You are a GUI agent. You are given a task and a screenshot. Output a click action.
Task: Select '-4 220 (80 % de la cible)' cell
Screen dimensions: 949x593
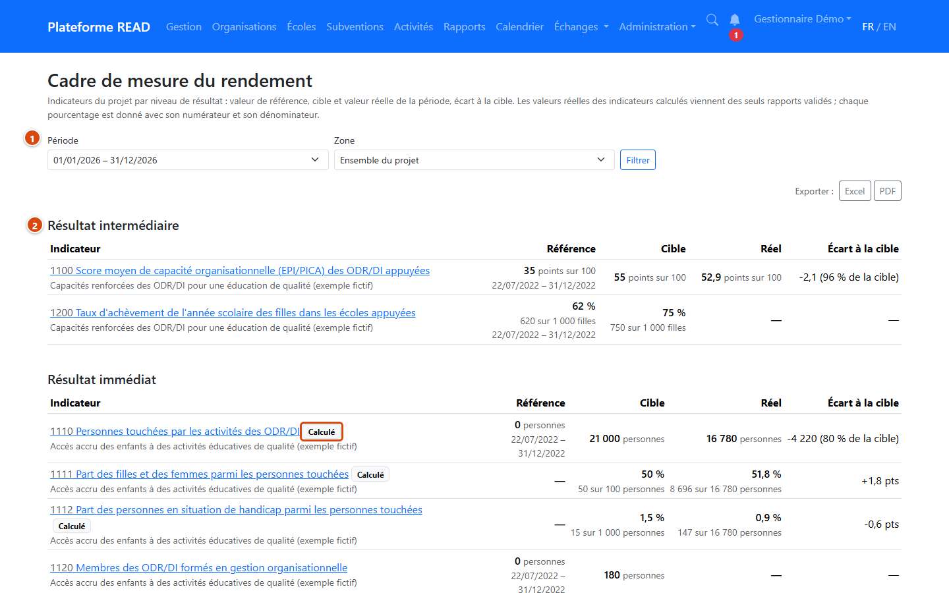843,439
